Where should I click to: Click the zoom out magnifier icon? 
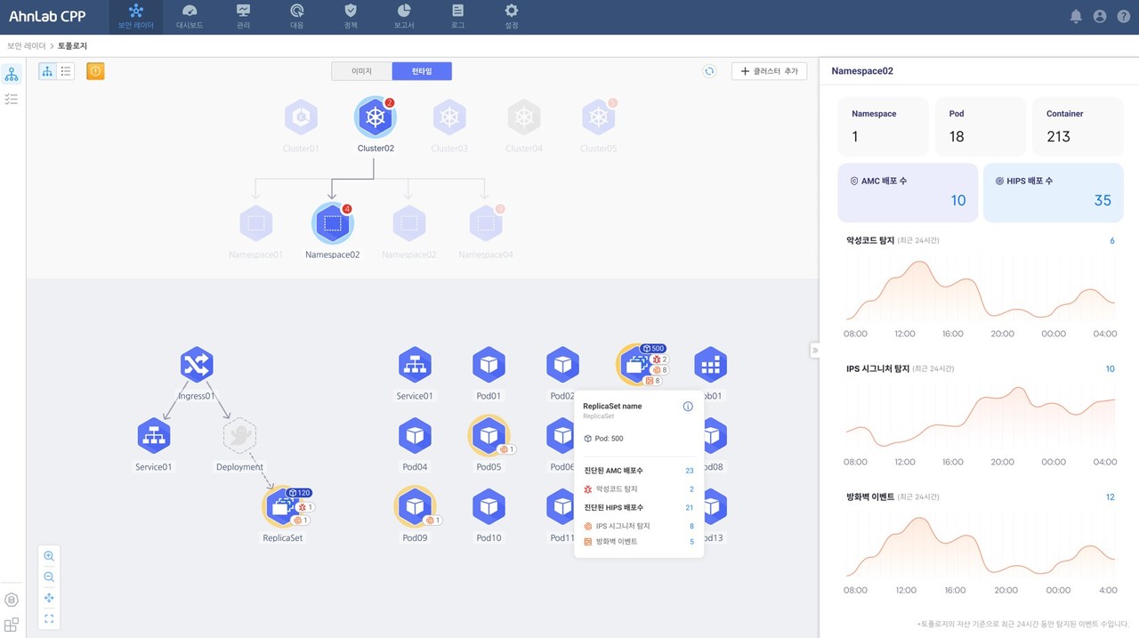[x=49, y=577]
